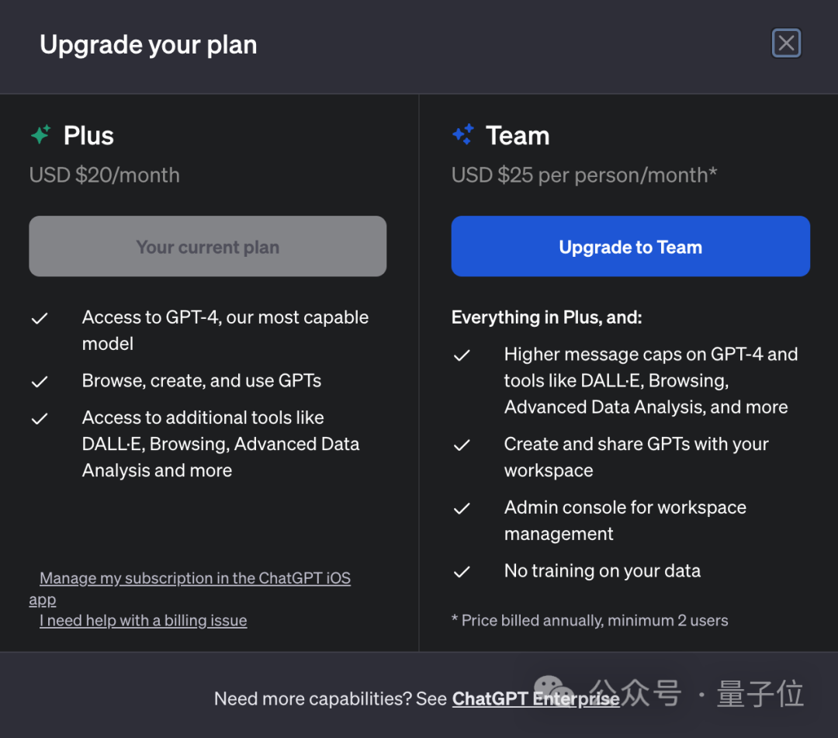838x738 pixels.
Task: Click checkmark beside Create and share GPTs
Action: click(x=462, y=445)
